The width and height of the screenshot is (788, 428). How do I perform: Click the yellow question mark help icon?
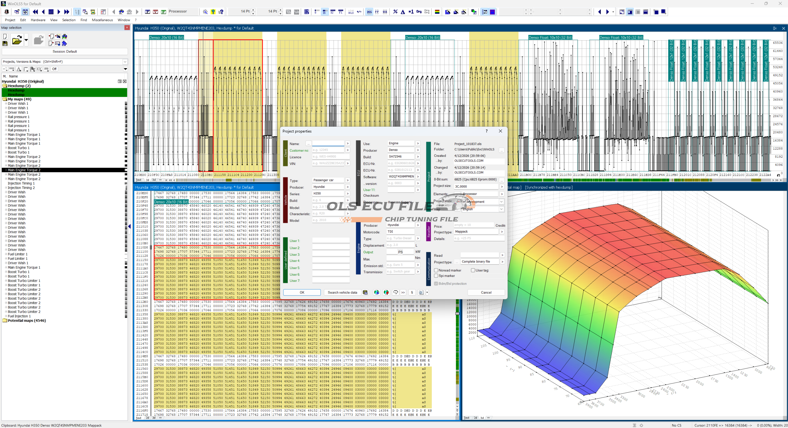pyautogui.click(x=213, y=12)
